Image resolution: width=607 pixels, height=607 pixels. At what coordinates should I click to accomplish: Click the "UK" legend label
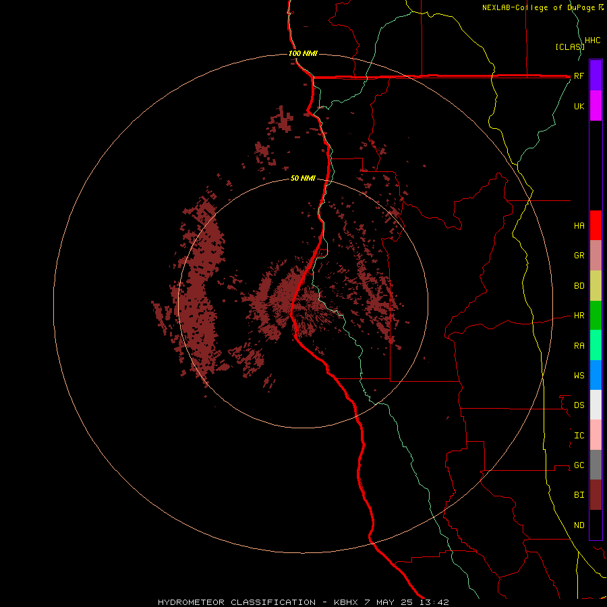(579, 106)
